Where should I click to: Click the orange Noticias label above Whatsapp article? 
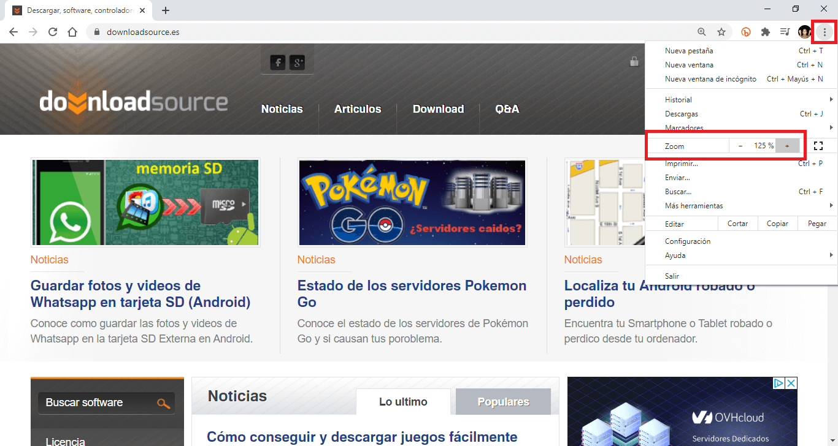tap(50, 260)
